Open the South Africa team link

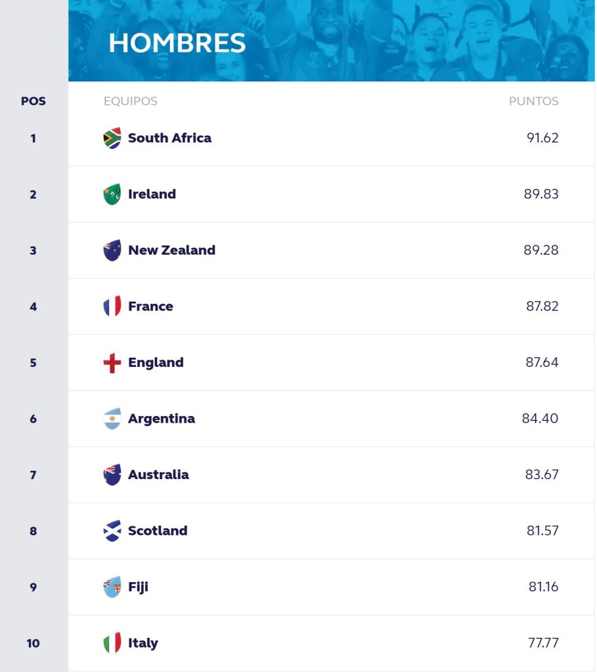coord(169,138)
